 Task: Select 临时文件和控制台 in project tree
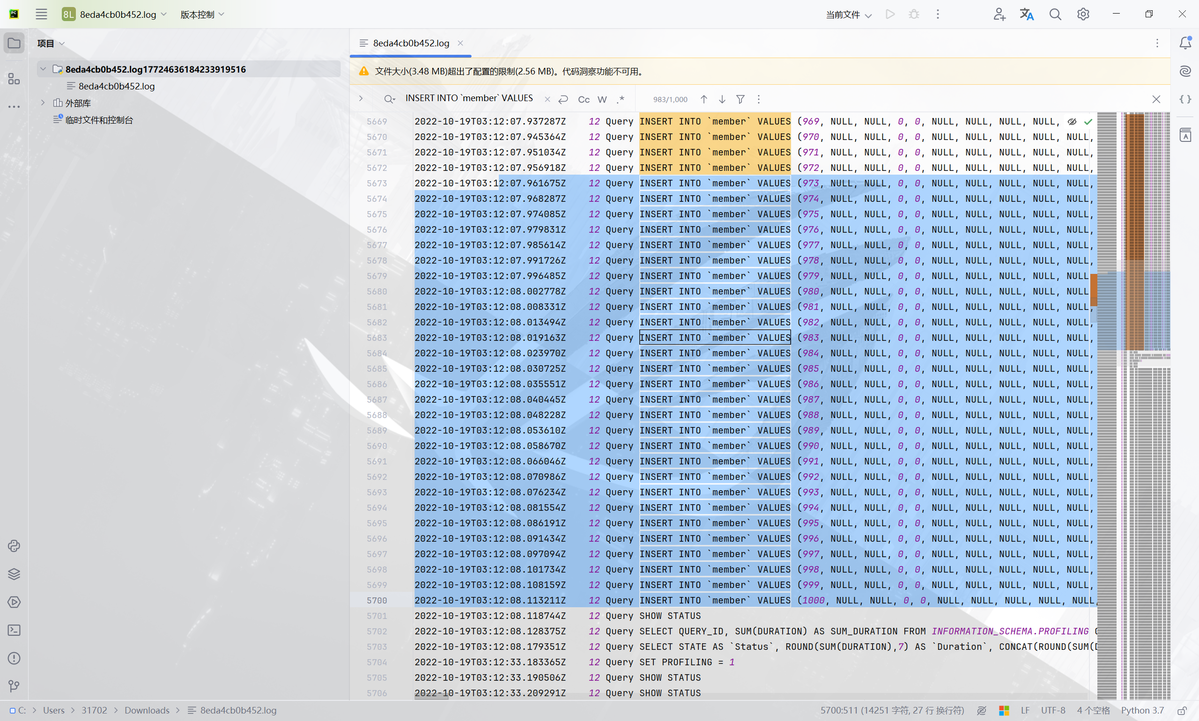click(99, 120)
